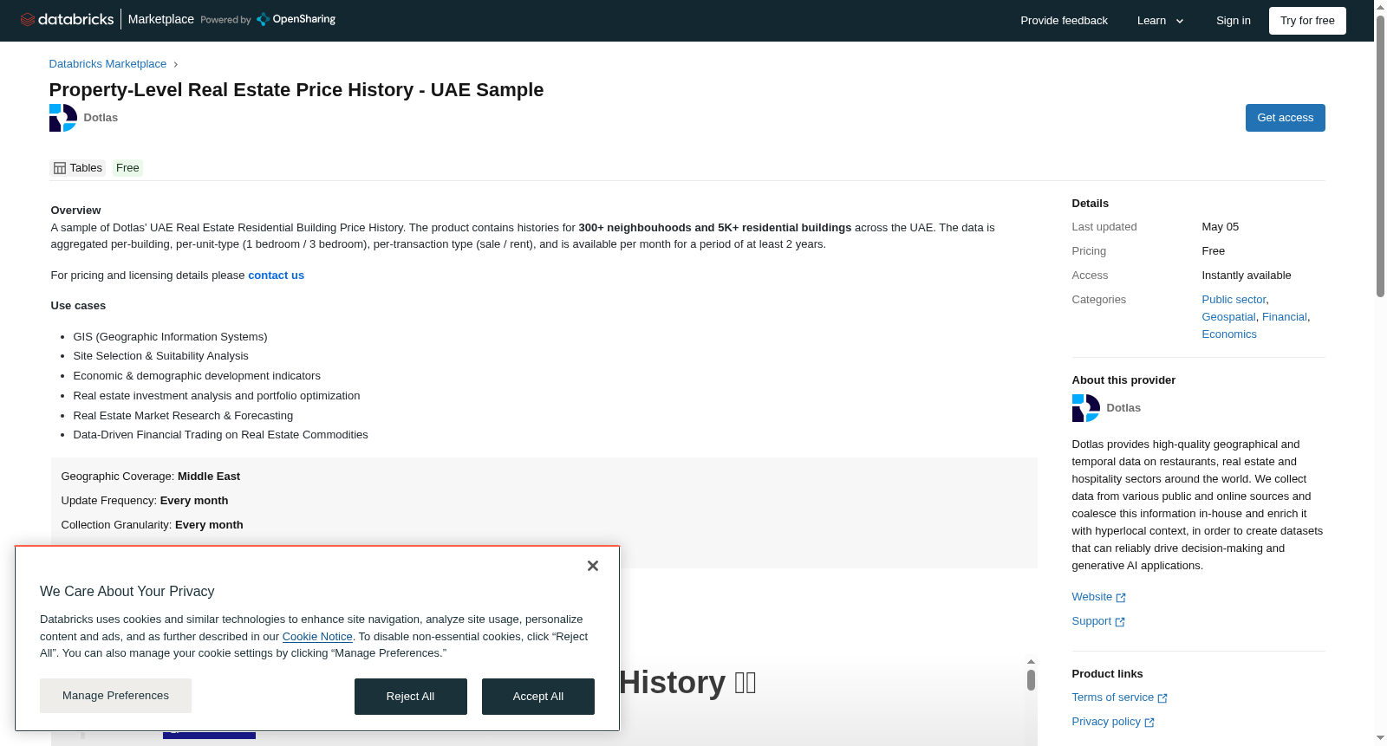1387x746 pixels.
Task: Click the Databricks logo in header
Action: tap(67, 19)
